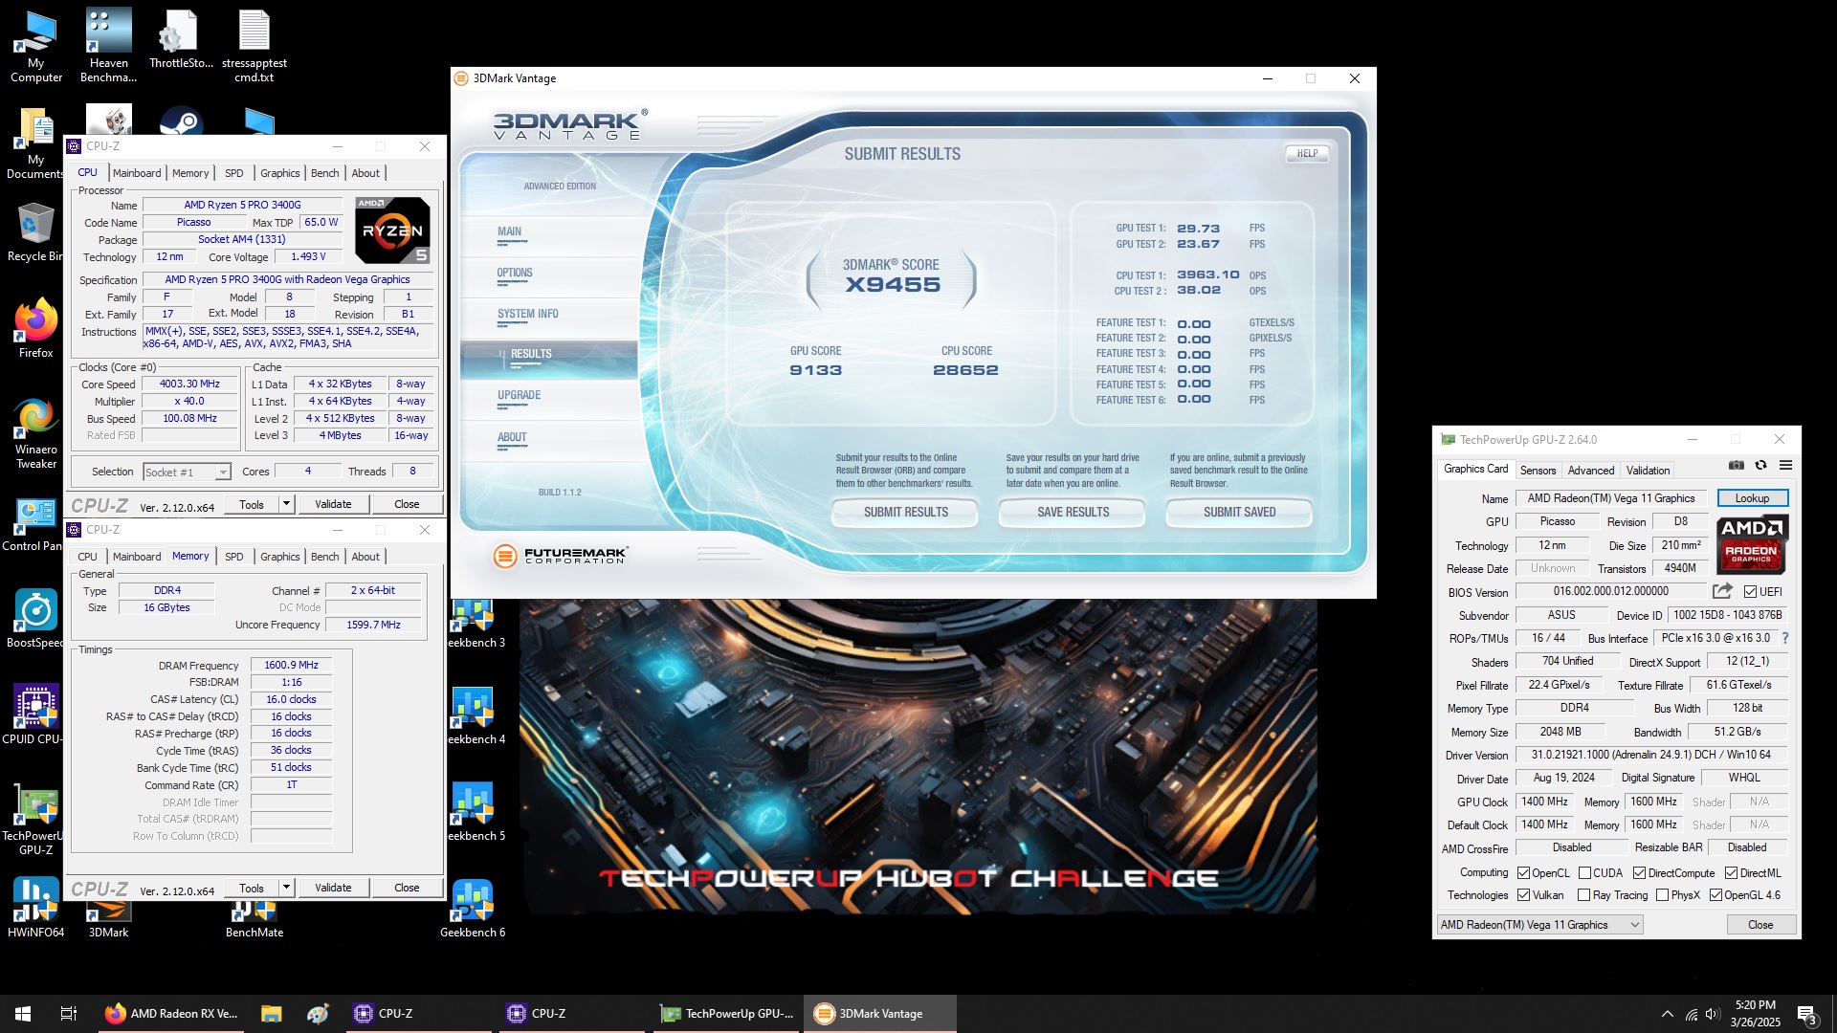Launch BenchMate desktop shortcut

(x=254, y=920)
